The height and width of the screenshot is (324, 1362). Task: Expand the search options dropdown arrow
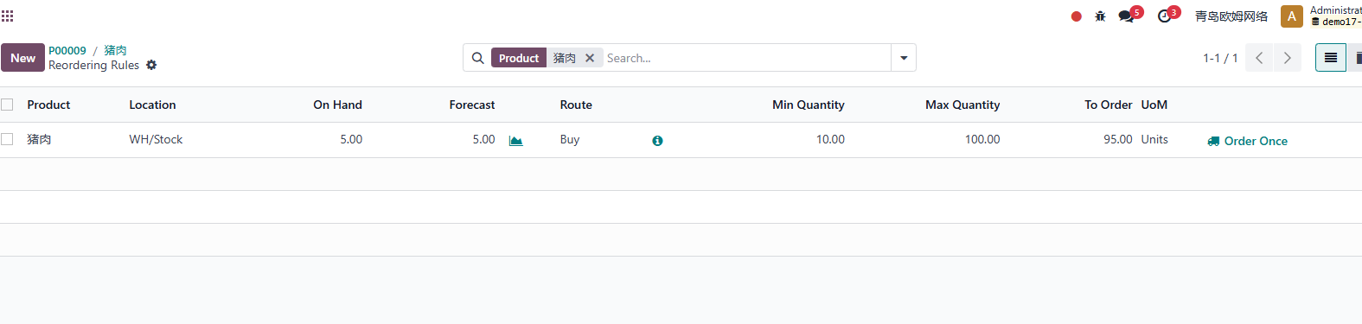[x=904, y=58]
